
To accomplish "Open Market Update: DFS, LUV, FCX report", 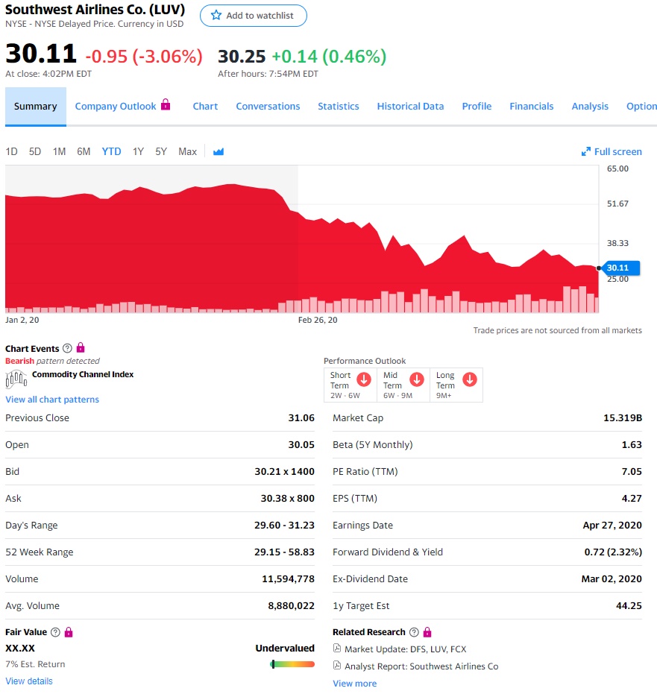I will 405,649.
